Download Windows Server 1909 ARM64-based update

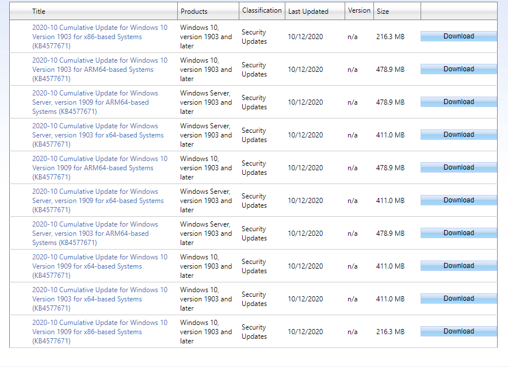[459, 102]
